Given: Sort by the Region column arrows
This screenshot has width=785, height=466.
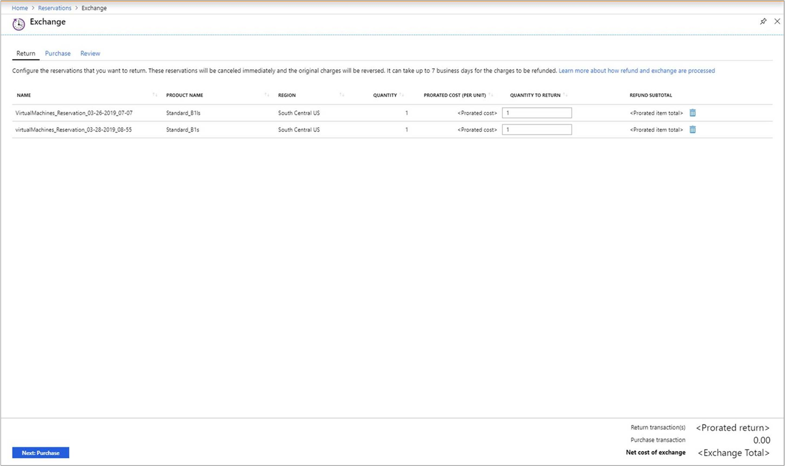Looking at the screenshot, I should pos(341,95).
